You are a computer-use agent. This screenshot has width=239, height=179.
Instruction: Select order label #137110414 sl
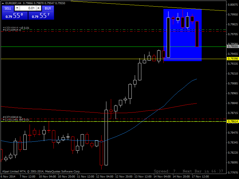coord(12,30)
